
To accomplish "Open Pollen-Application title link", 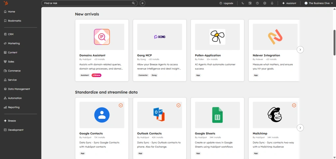I will (x=208, y=55).
